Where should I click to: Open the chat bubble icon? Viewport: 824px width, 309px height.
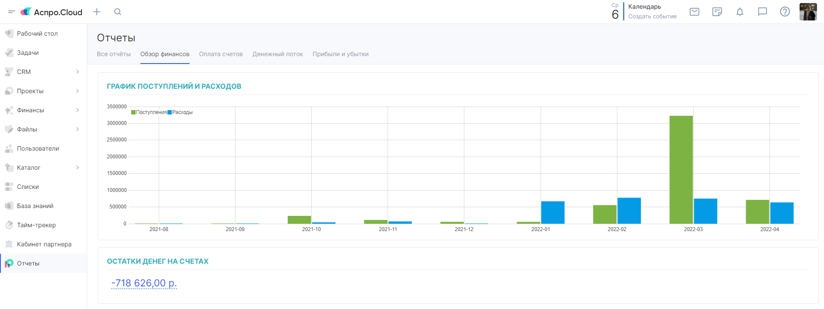point(763,12)
